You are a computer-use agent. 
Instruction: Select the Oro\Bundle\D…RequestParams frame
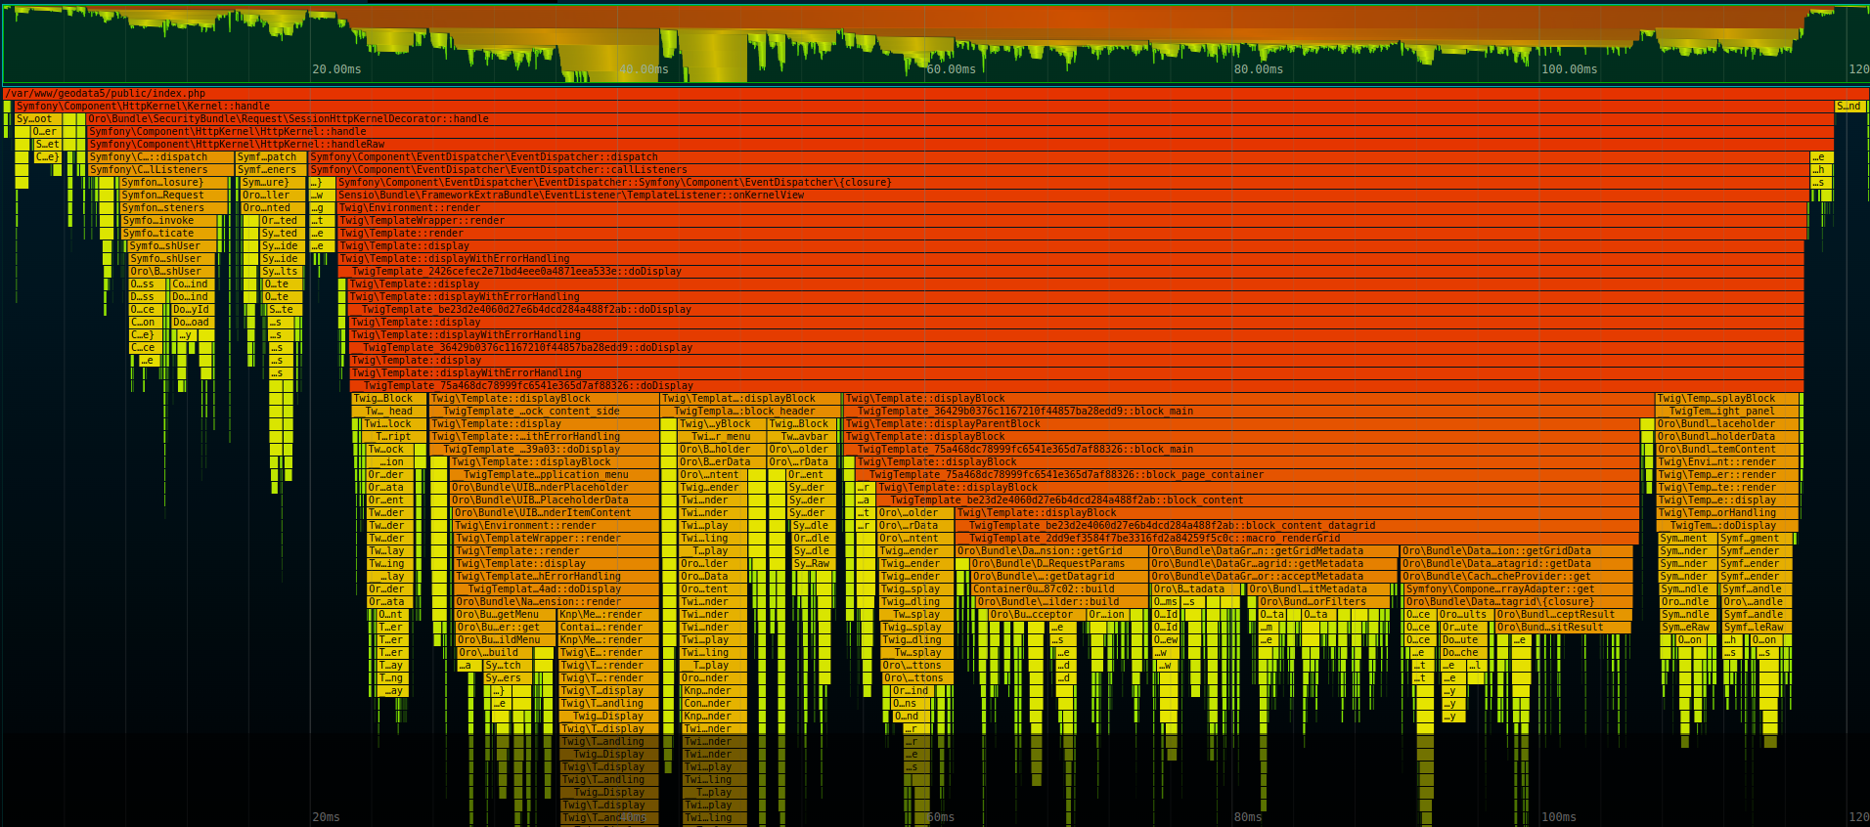tap(1059, 564)
